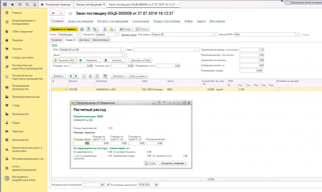
Task: Go back with the left arrow
Action: 53,13
